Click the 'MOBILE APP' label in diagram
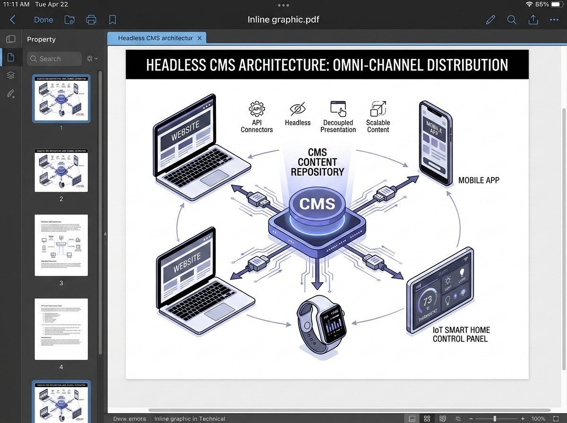This screenshot has height=423, width=567. coord(479,180)
